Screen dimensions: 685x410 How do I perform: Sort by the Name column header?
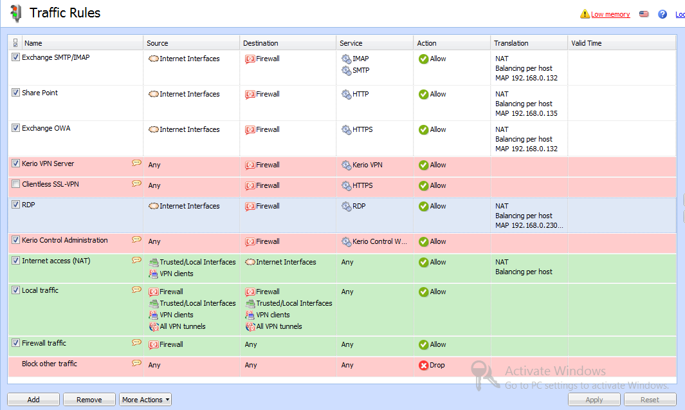coord(82,43)
